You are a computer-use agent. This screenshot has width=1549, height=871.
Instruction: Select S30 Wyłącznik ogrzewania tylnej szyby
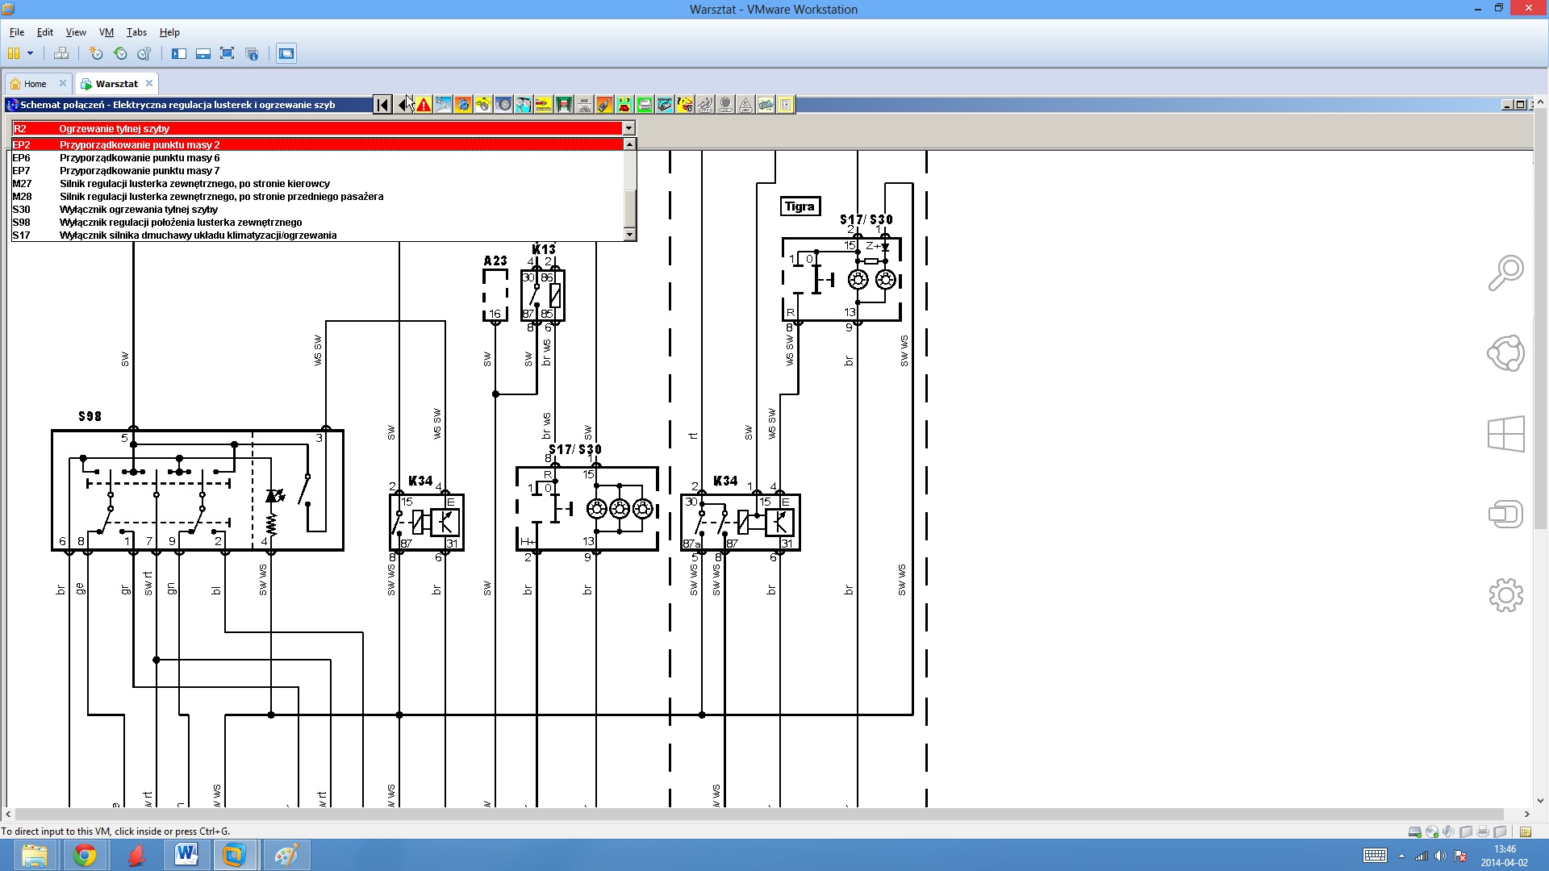pyautogui.click(x=318, y=210)
